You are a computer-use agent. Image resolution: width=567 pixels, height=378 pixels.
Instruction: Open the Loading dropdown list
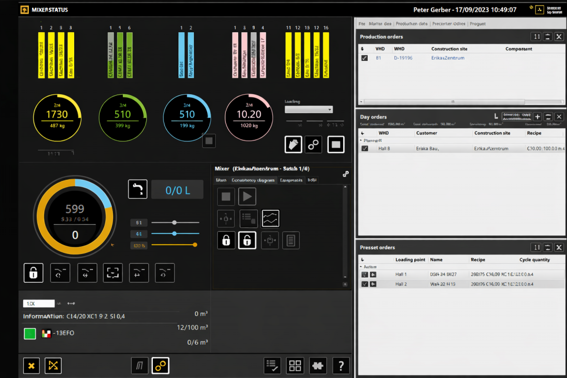[308, 110]
